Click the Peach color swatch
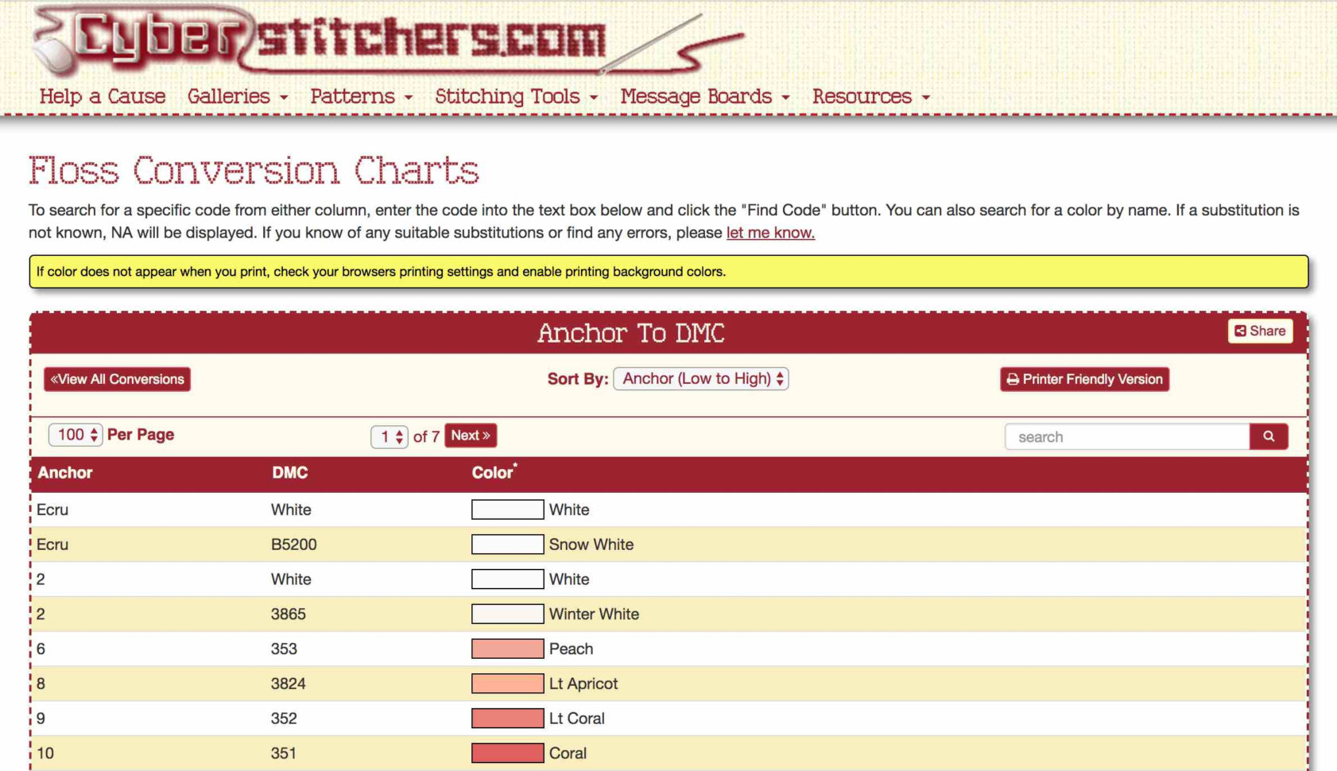 click(x=507, y=649)
